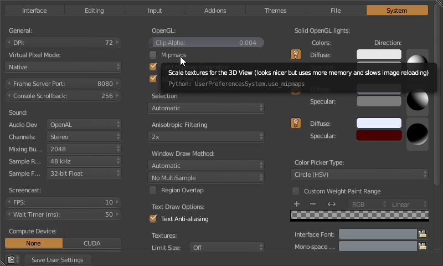Enable the Mipmaps checkbox
This screenshot has width=443, height=266.
[x=153, y=54]
